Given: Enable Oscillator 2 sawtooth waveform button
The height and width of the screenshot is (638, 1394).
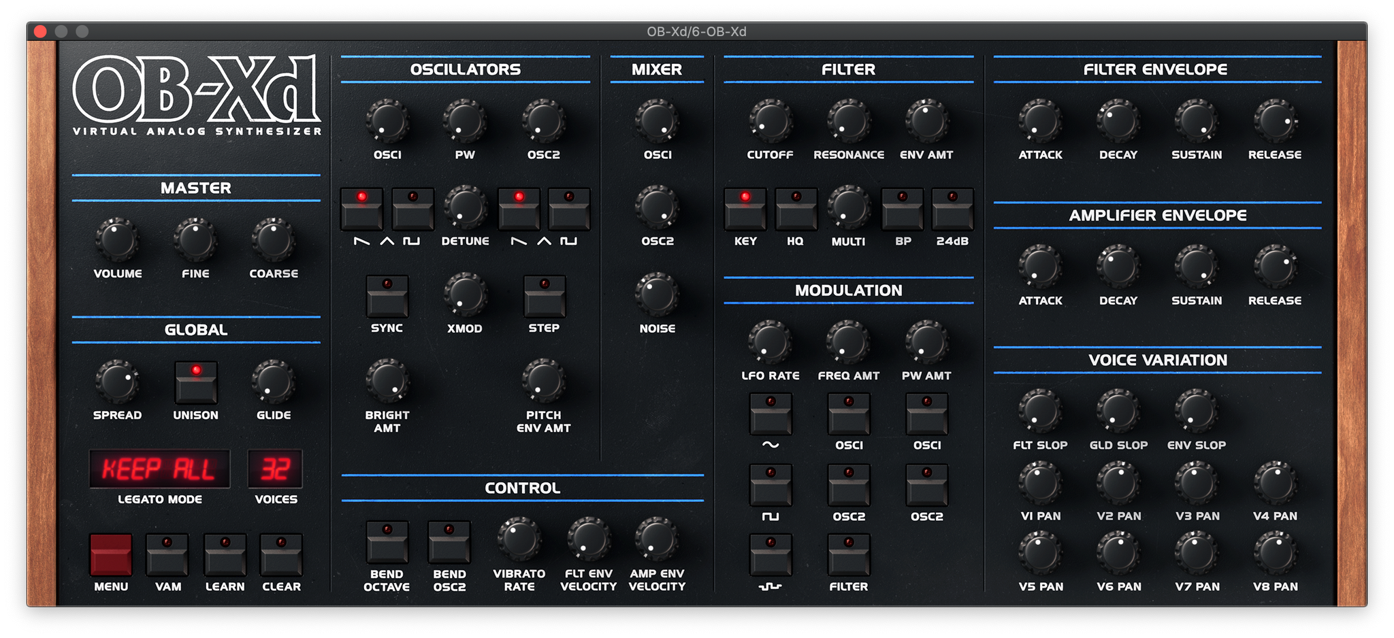Looking at the screenshot, I should click(519, 209).
